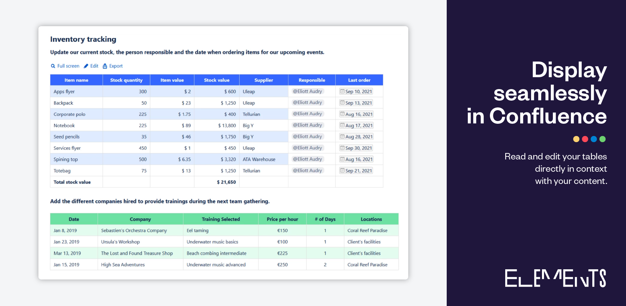This screenshot has width=626, height=306.
Task: Click the green dot
Action: pos(603,139)
